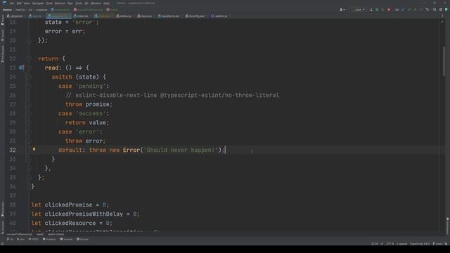Click 'clickedPromiseWithDelay' on line 39
This screenshot has height=253, width=450.
(x=84, y=214)
